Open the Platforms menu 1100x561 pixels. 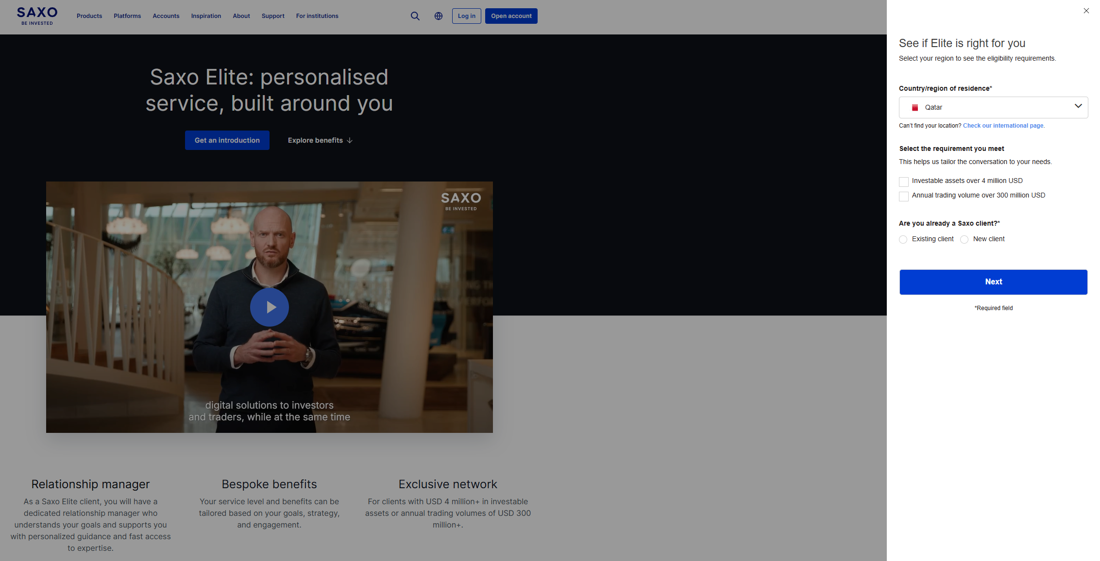click(x=127, y=16)
